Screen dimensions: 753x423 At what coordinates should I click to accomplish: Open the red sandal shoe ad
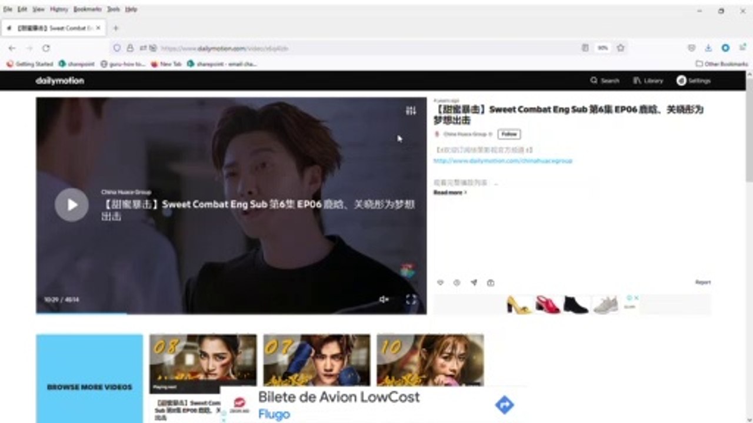pos(548,304)
